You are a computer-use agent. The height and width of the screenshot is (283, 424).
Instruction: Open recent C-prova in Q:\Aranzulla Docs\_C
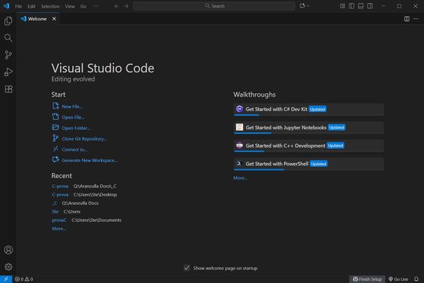pyautogui.click(x=60, y=186)
